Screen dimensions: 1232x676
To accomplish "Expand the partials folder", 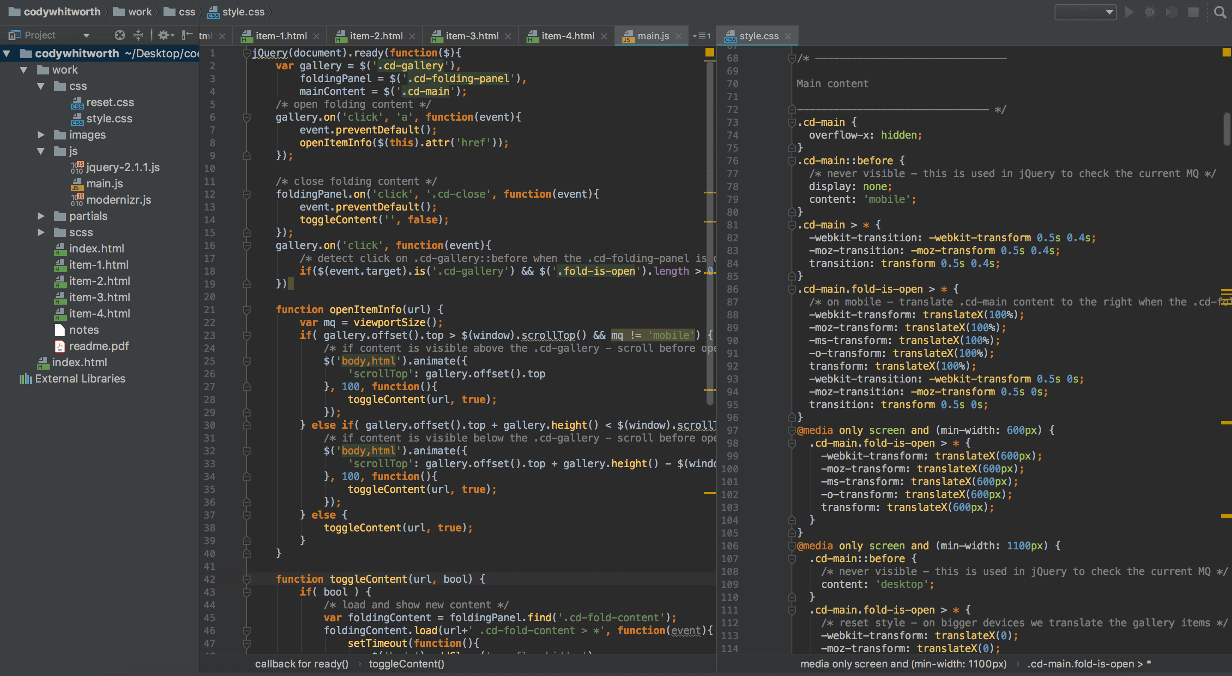I will tap(41, 216).
